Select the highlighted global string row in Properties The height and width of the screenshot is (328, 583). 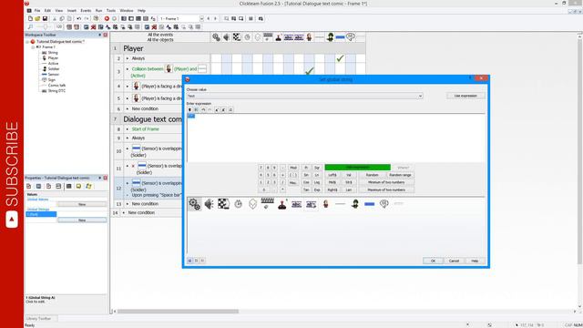(41, 214)
